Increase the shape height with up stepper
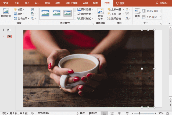Screen dimensions: 172x115 [160, 10]
